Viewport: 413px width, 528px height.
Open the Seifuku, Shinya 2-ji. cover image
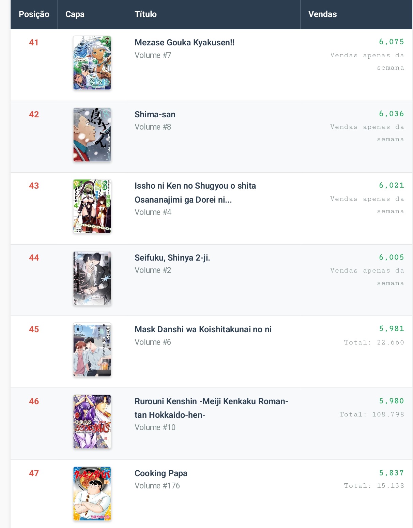(x=92, y=278)
